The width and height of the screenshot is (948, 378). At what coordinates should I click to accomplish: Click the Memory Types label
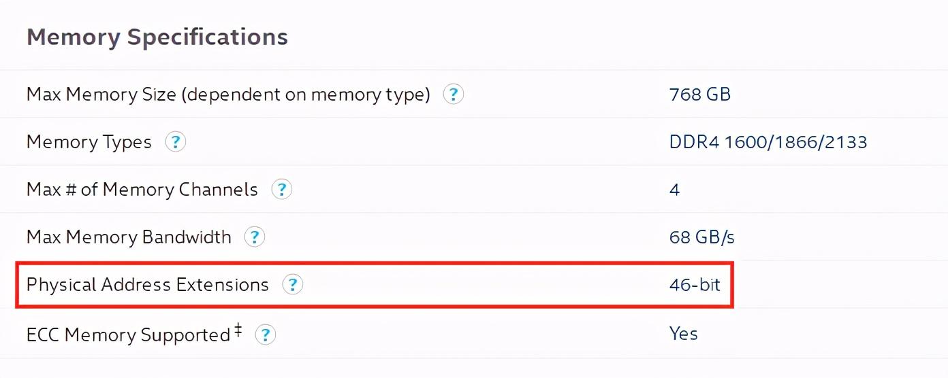pyautogui.click(x=89, y=142)
